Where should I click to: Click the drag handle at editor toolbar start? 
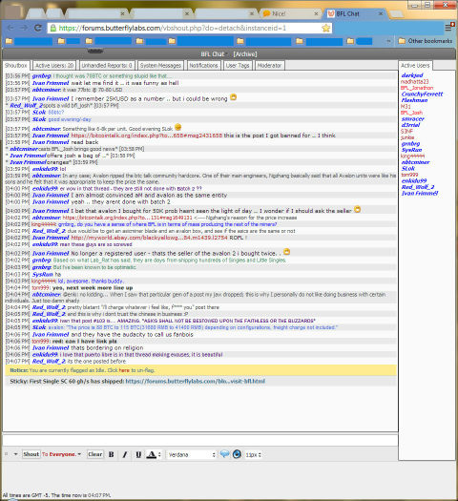pos(6,454)
